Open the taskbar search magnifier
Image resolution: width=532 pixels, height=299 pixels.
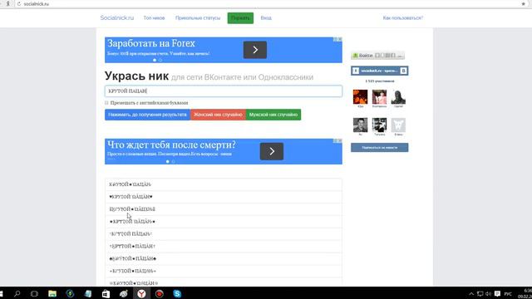17,293
